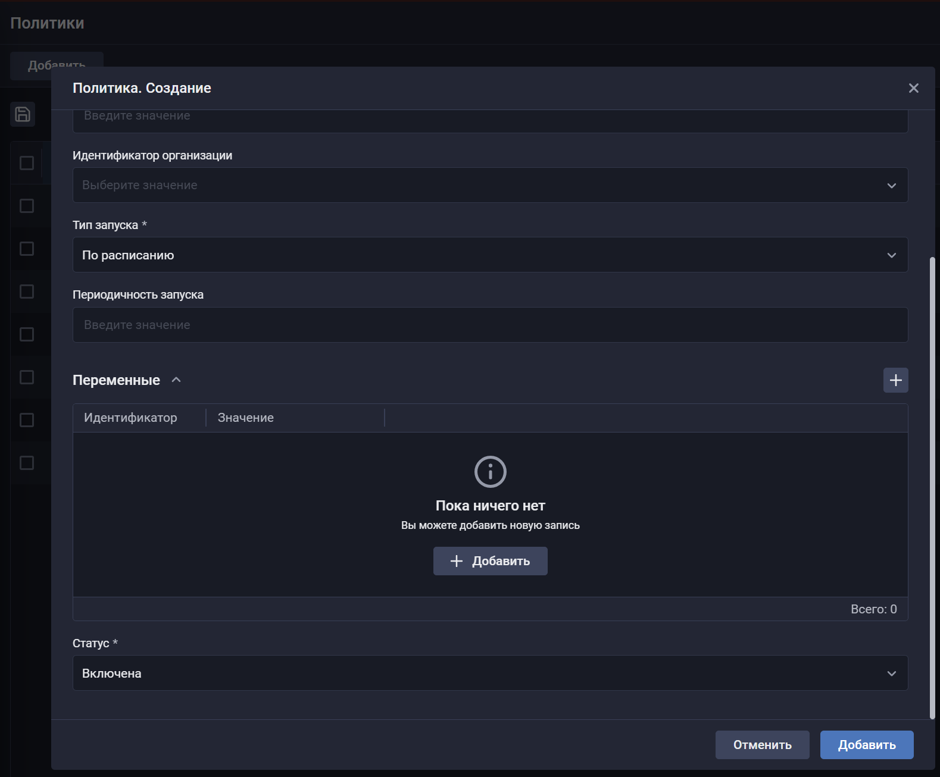Confirm with the blue Добавить button
Viewport: 940px width, 777px height.
866,745
